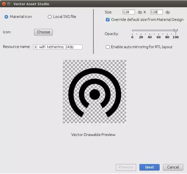Select the Material Icon radio button
This screenshot has height=174, width=187.
tap(6, 17)
